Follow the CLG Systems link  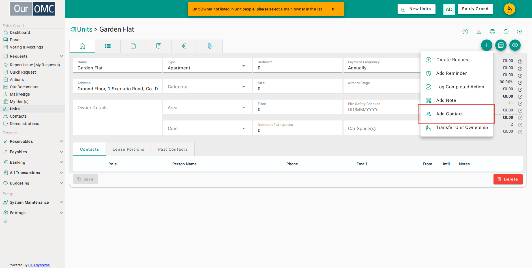(x=39, y=265)
